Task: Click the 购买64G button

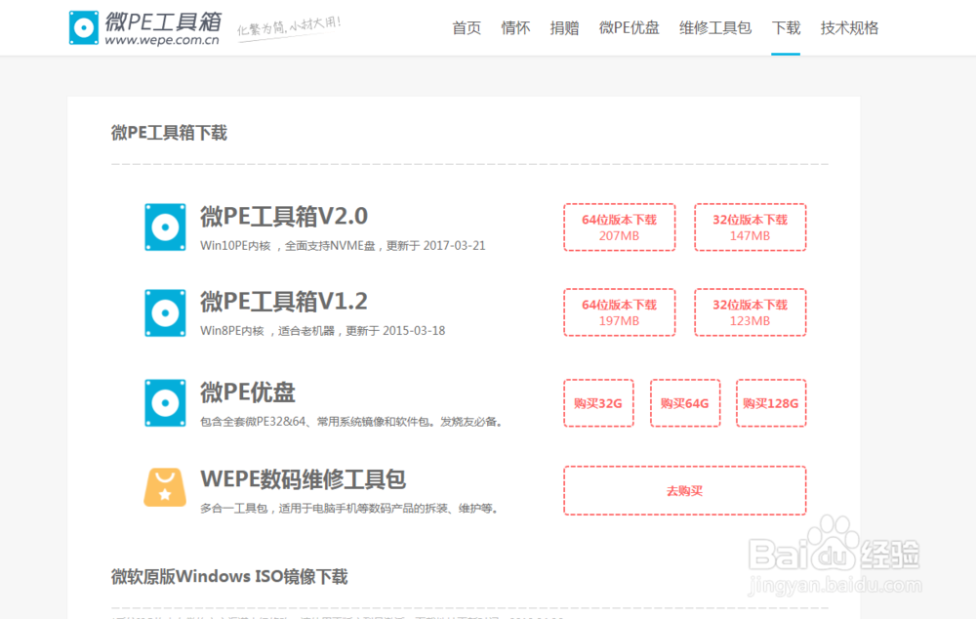Action: [685, 403]
